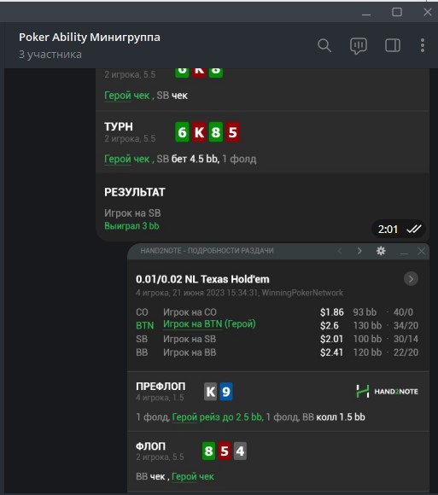The image size is (438, 495).
Task: Click Выиграл 3 bb result text
Action: point(131,226)
